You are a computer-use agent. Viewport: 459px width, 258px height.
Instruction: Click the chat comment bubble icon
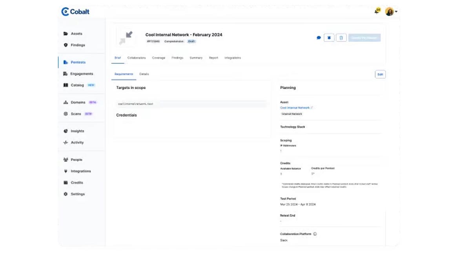click(319, 38)
